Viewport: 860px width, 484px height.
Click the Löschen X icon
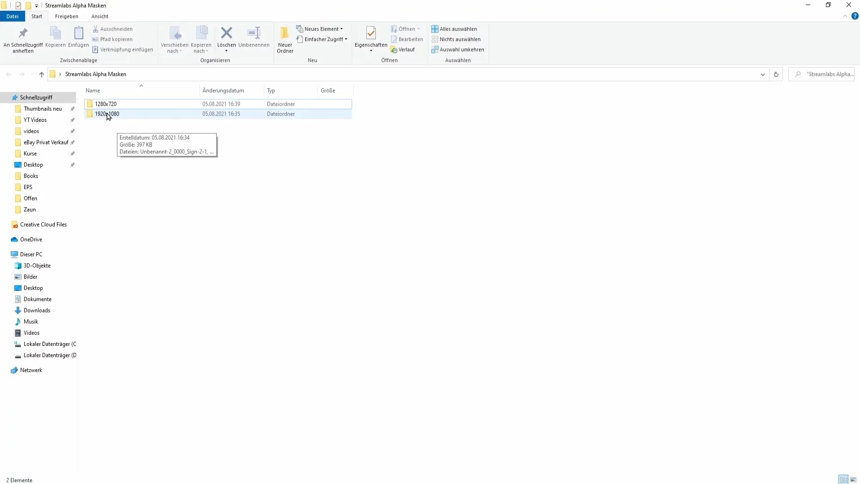click(x=227, y=33)
